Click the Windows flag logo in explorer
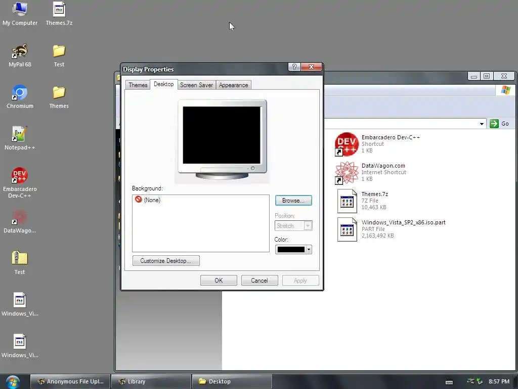Image resolution: width=518 pixels, height=389 pixels. point(505,90)
